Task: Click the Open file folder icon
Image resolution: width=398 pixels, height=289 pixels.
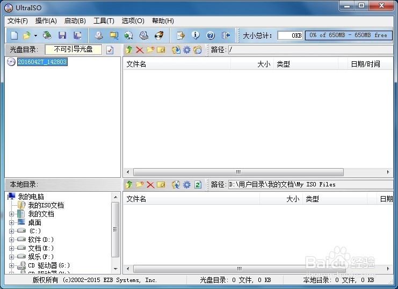Action: click(x=26, y=35)
